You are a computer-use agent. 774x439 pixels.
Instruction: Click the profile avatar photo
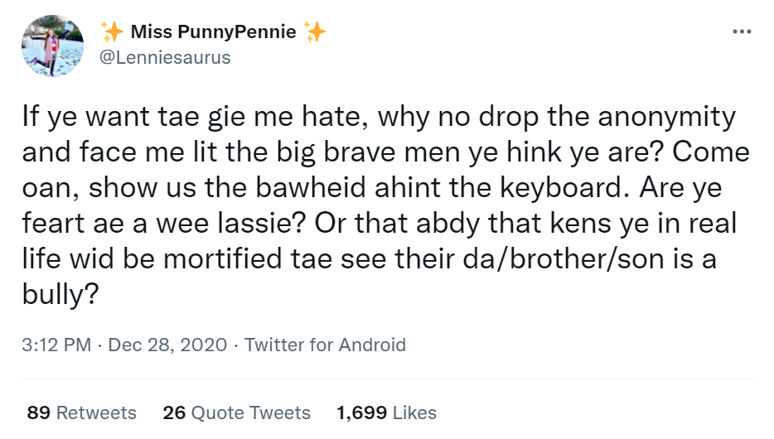click(x=54, y=46)
